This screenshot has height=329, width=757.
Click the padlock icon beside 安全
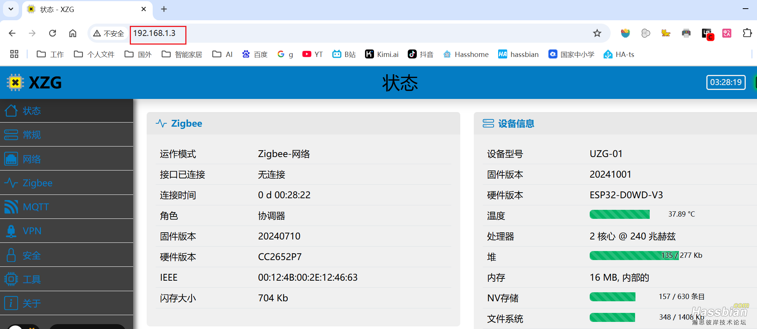[11, 255]
